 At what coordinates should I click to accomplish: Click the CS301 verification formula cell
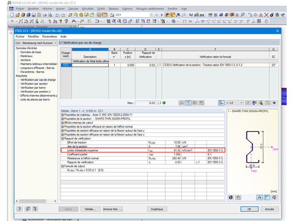[x=215, y=65]
